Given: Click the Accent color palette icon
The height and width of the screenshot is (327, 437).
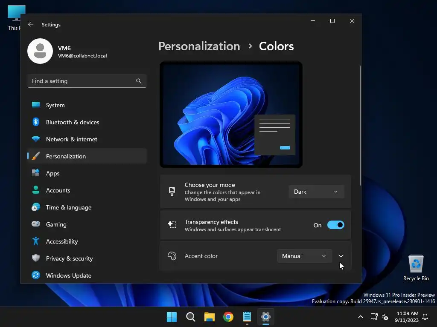Looking at the screenshot, I should click(x=172, y=256).
